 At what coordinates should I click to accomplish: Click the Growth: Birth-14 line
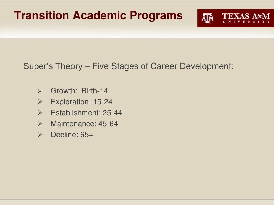point(79,91)
